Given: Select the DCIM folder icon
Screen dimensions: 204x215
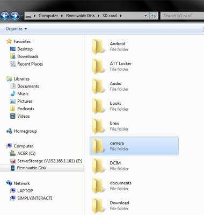Looking at the screenshot, I should tap(98, 166).
